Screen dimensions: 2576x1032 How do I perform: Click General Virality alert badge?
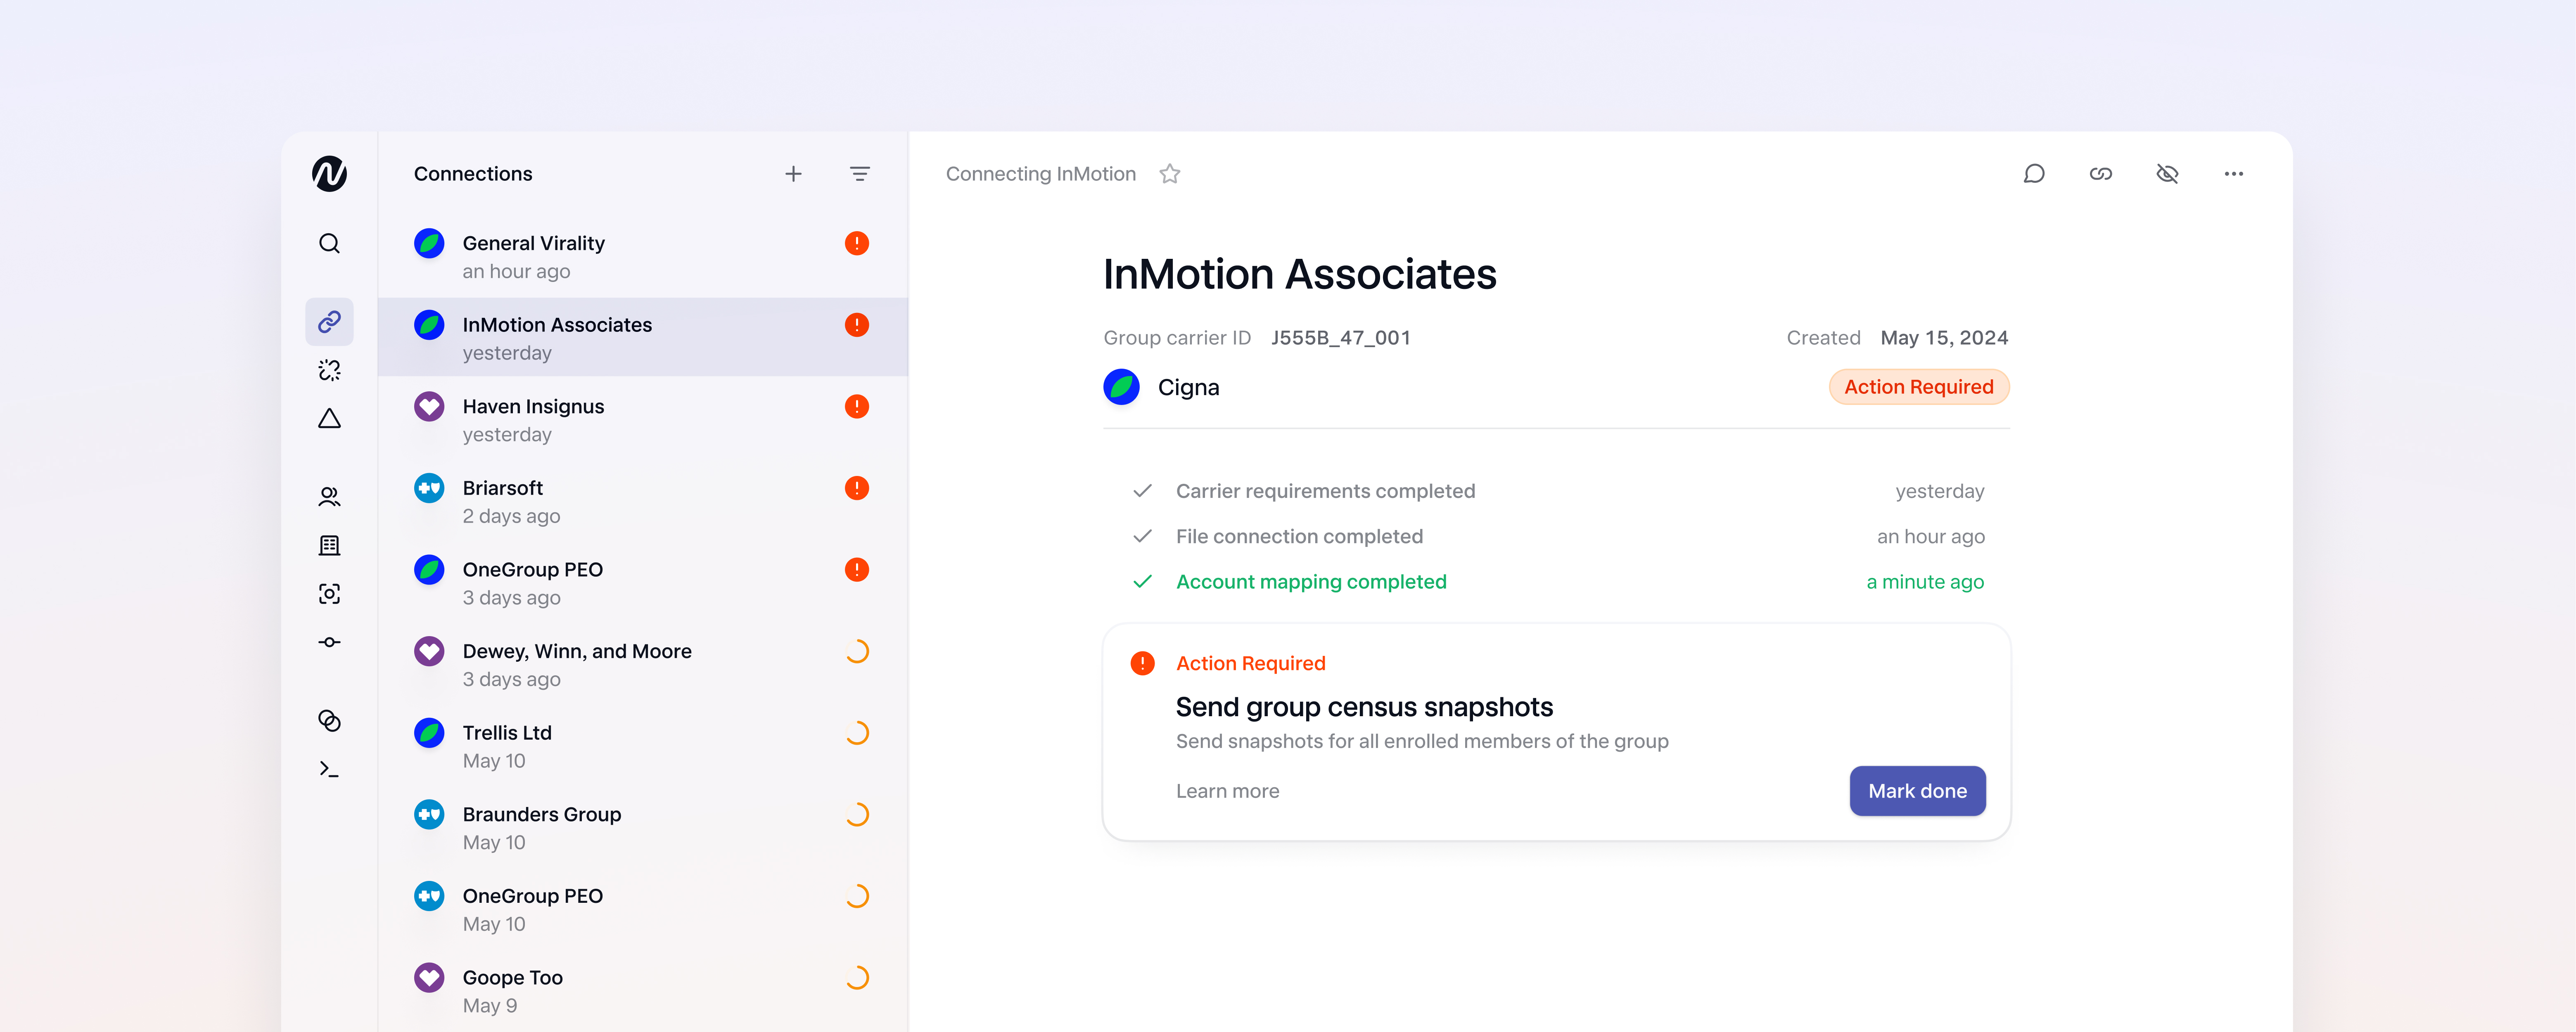pos(857,243)
